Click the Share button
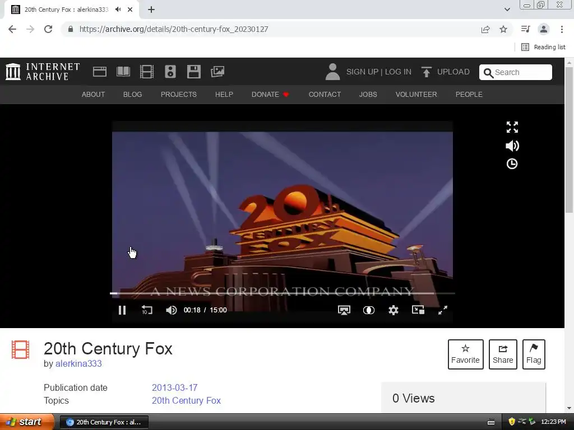Image resolution: width=574 pixels, height=430 pixels. click(503, 354)
